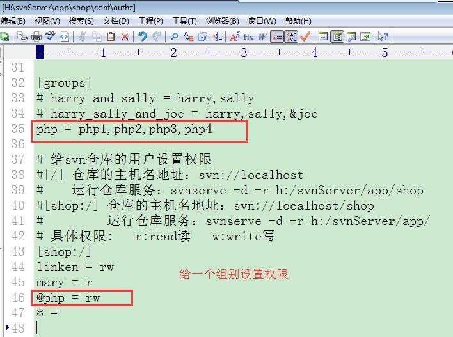Click the document list window icon
The image size is (453, 337).
pyautogui.click(x=323, y=36)
